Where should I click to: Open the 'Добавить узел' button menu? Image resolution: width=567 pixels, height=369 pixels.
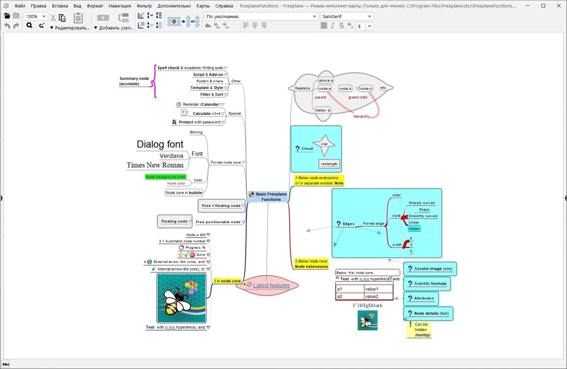[x=113, y=28]
